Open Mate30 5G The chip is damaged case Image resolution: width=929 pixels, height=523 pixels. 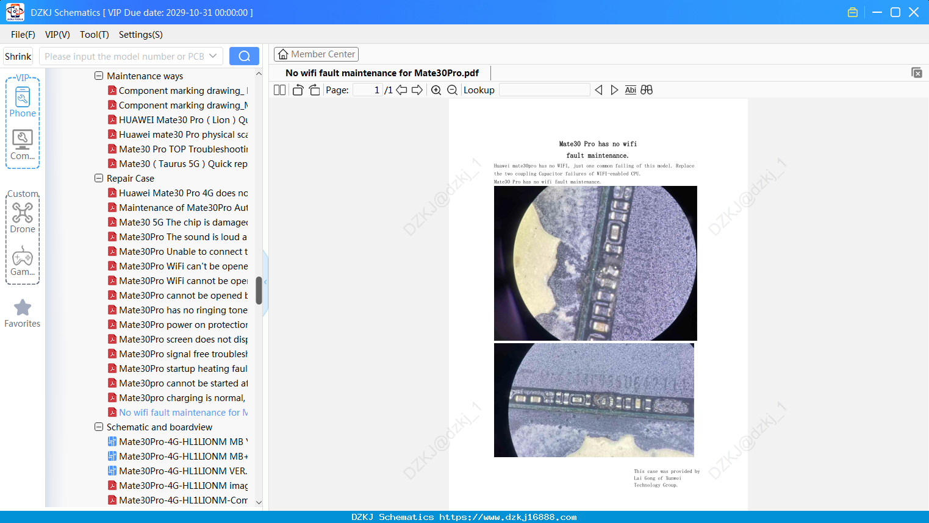[178, 222]
